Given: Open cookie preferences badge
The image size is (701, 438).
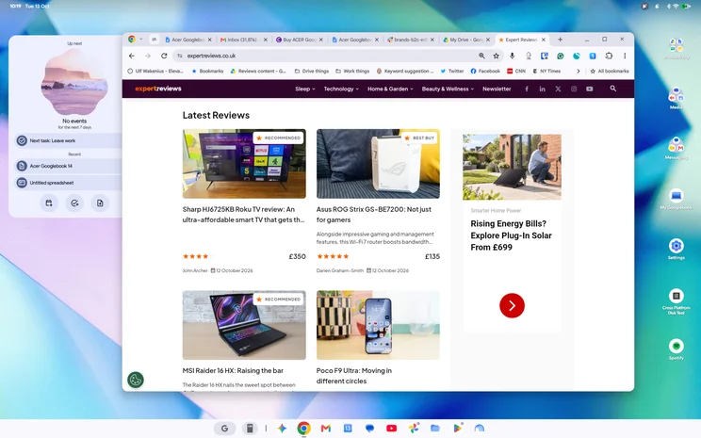Looking at the screenshot, I should coord(136,380).
